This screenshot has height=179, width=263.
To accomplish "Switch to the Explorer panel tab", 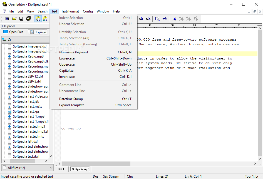I will [38, 32].
